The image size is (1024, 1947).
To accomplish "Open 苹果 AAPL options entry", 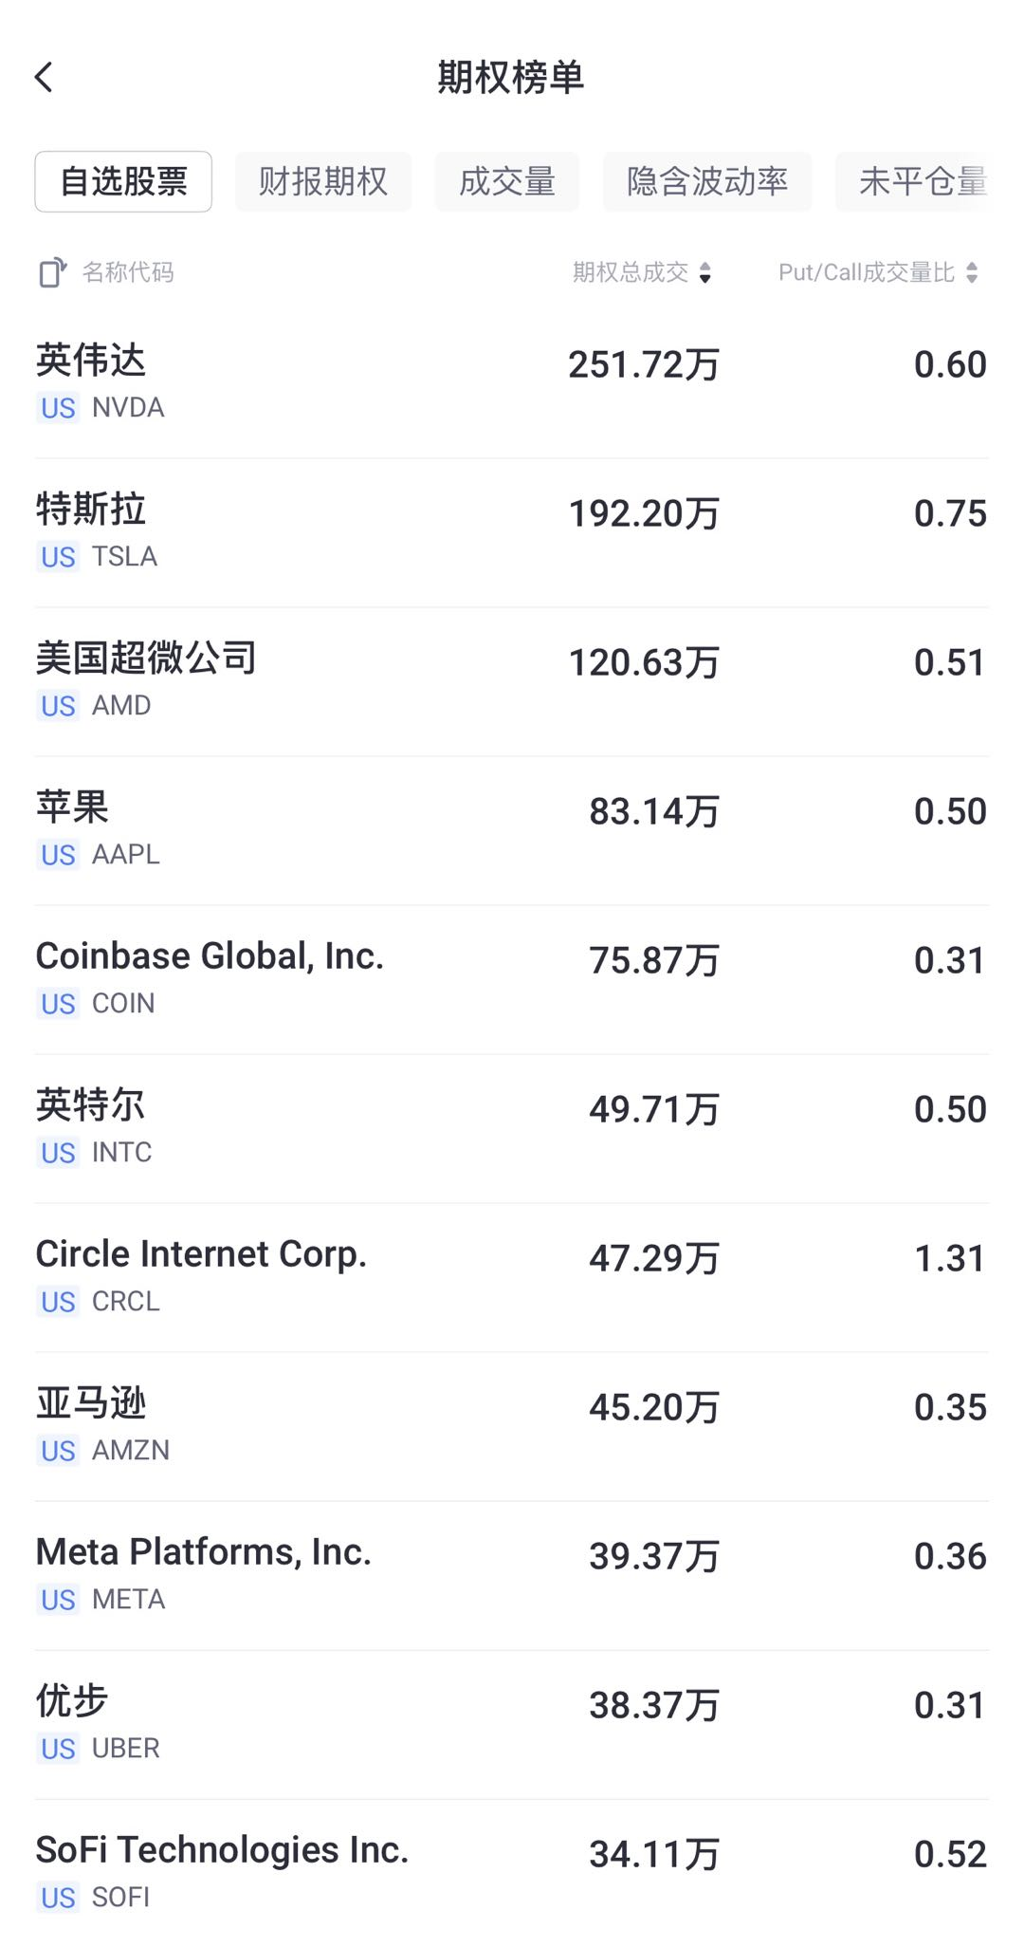I will tap(512, 830).
